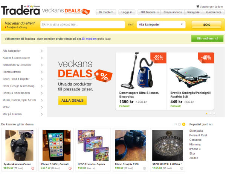This screenshot has width=226, height=176.
Task: Select third carousel dot in deals banner
Action: pyautogui.click(x=214, y=113)
